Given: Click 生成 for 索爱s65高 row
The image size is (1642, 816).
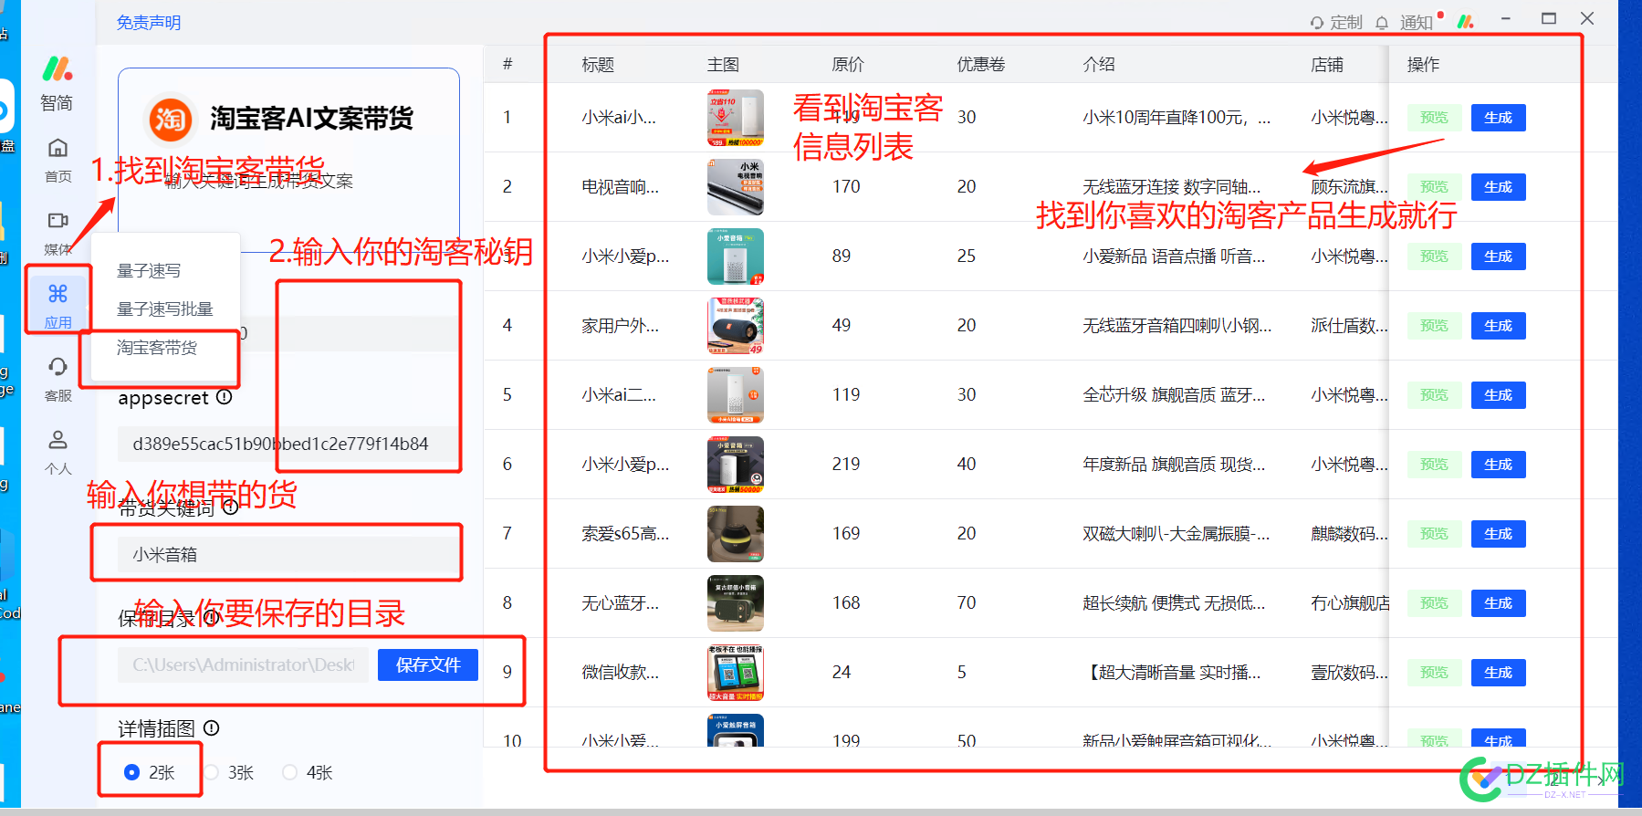Looking at the screenshot, I should coord(1498,534).
